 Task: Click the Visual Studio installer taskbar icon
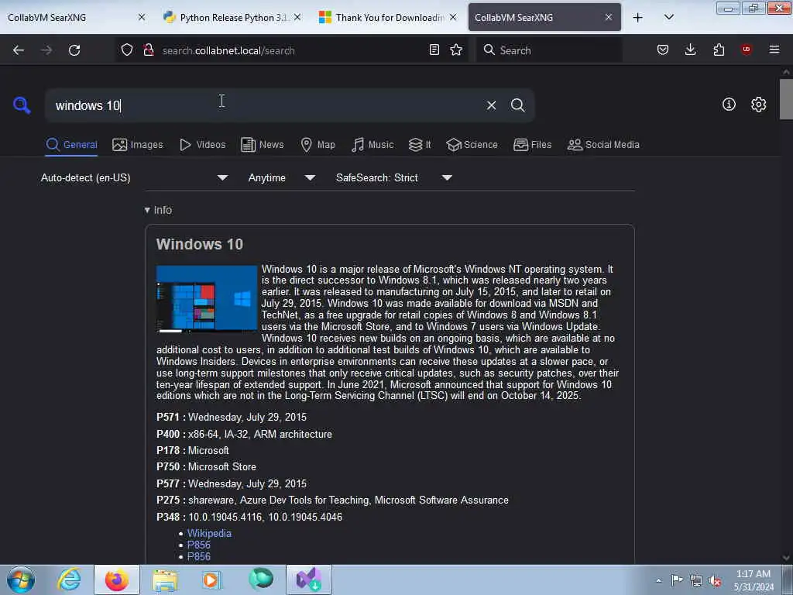click(x=308, y=580)
